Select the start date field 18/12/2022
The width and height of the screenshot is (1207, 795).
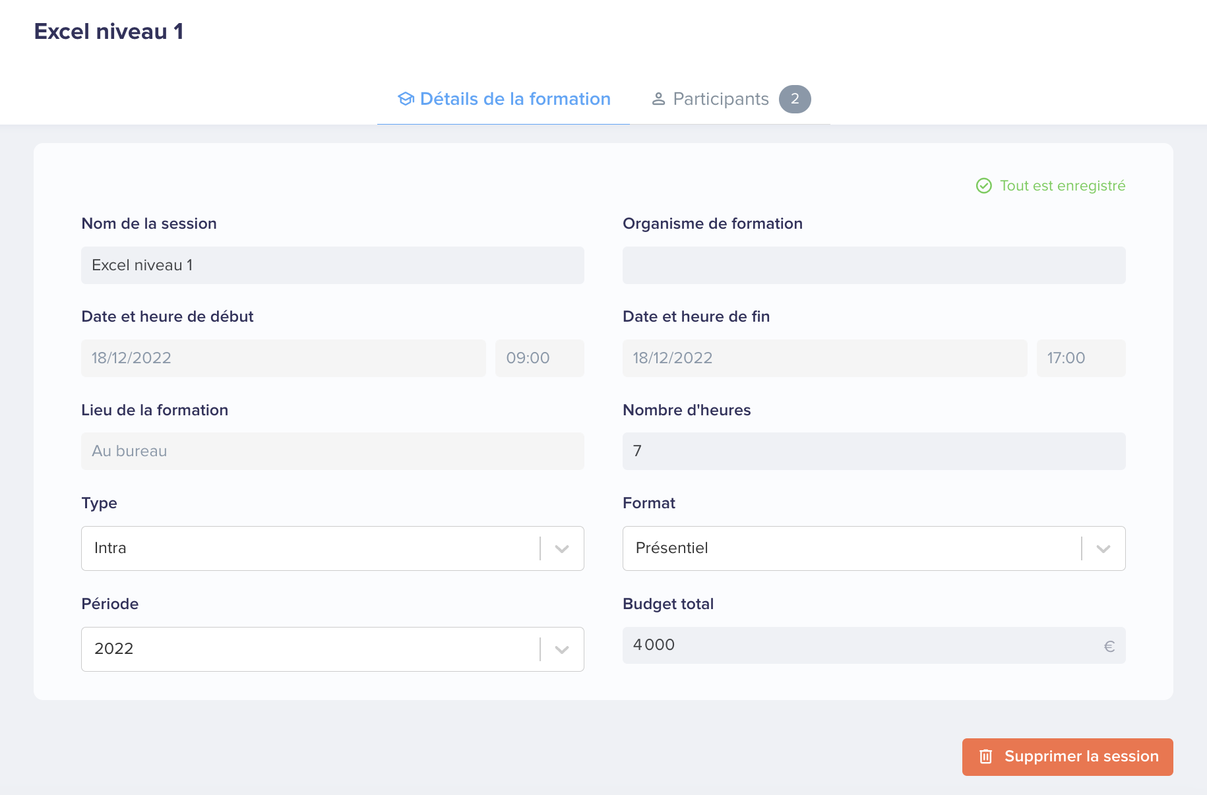pyautogui.click(x=284, y=358)
